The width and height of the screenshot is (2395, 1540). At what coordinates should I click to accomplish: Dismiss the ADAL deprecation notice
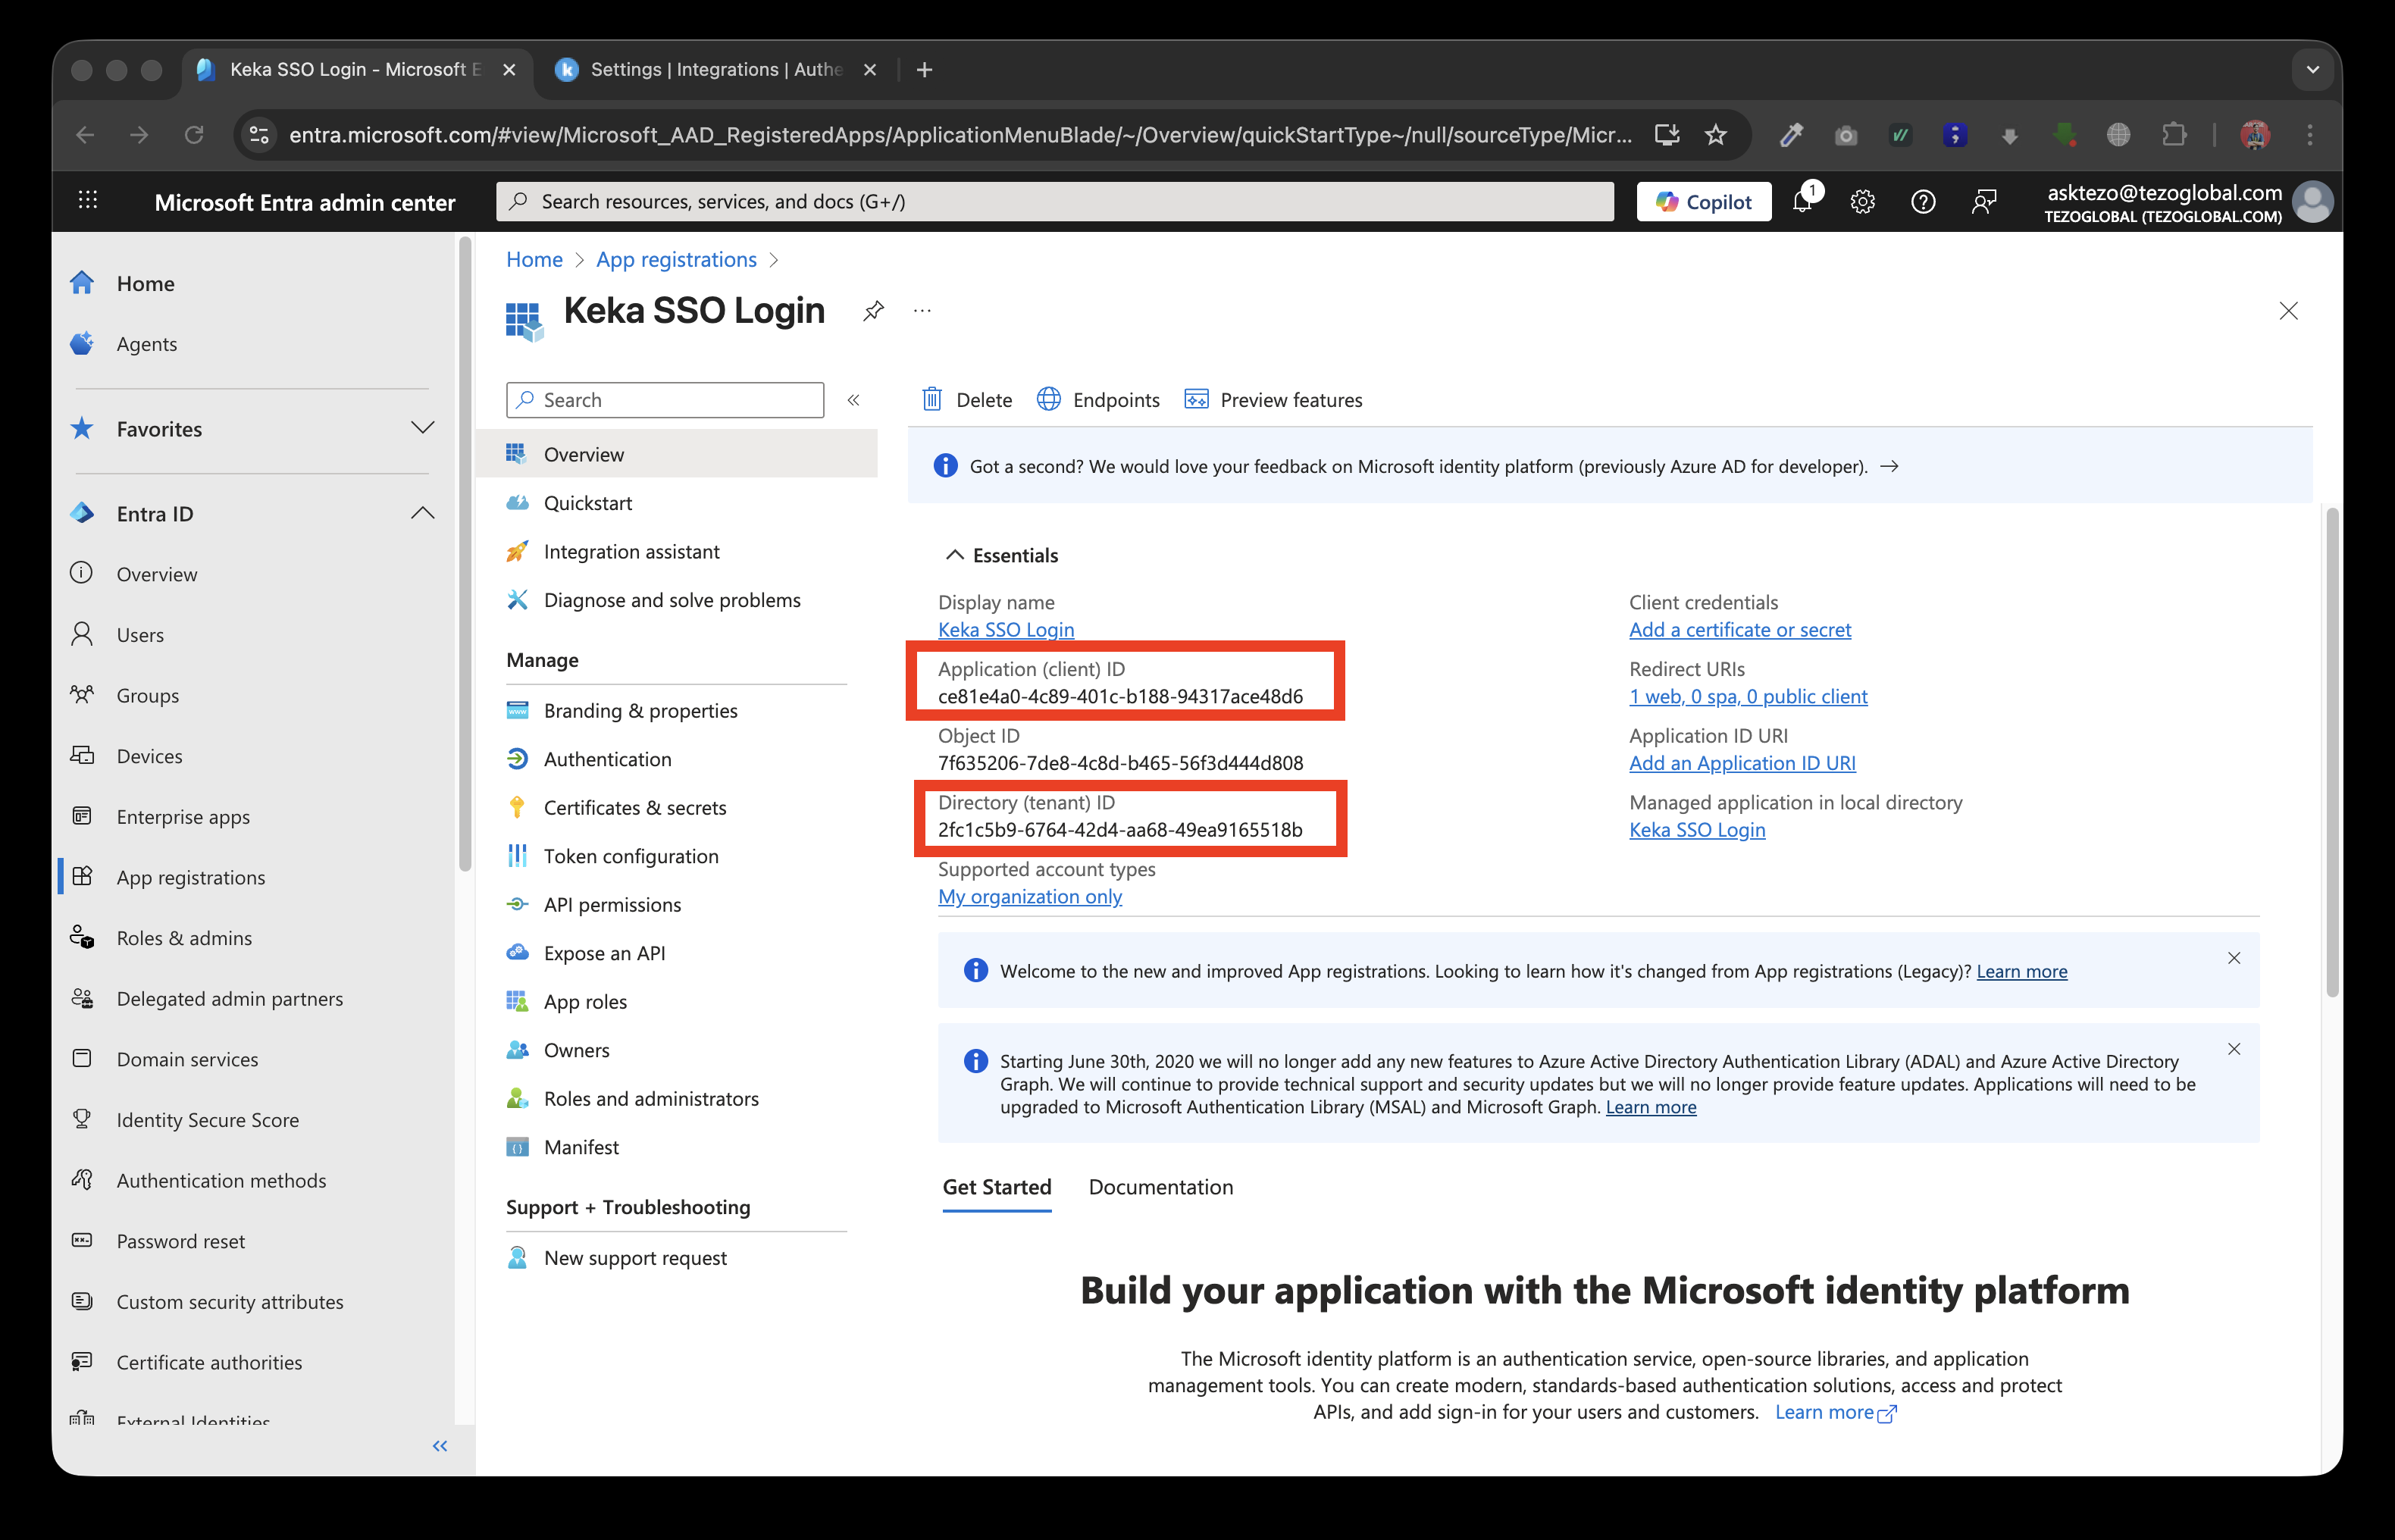coord(2233,1049)
